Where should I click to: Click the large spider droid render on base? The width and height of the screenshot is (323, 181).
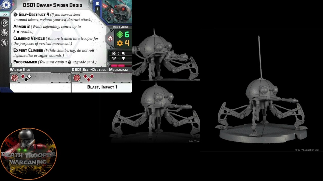coord(261,90)
